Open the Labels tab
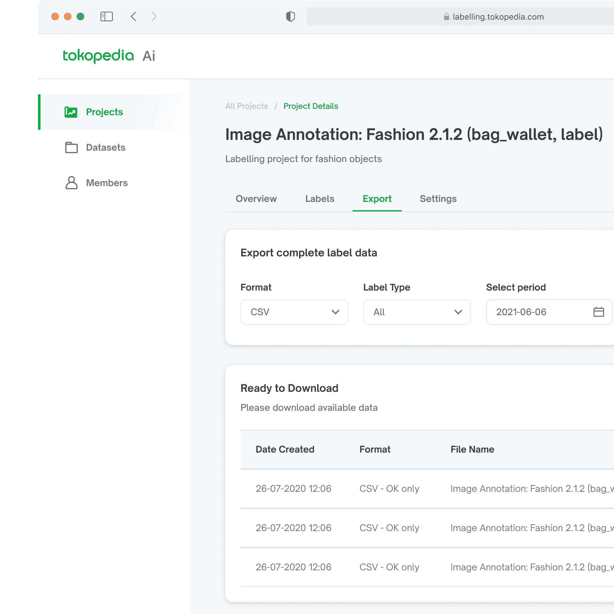 click(x=320, y=199)
